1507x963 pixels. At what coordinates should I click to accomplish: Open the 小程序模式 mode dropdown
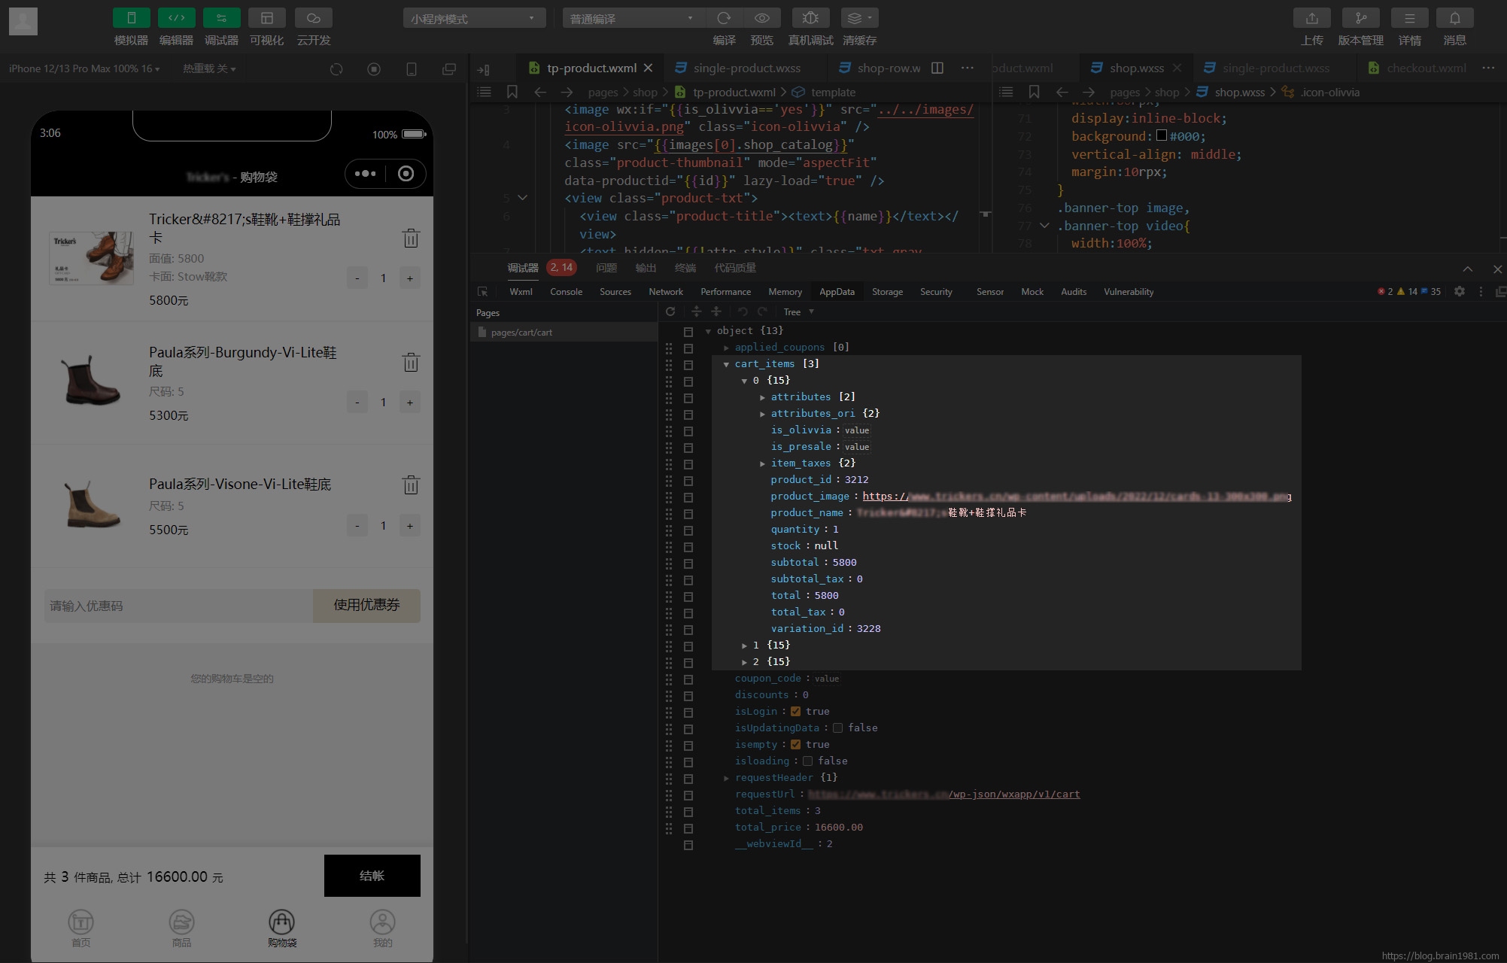click(x=474, y=18)
